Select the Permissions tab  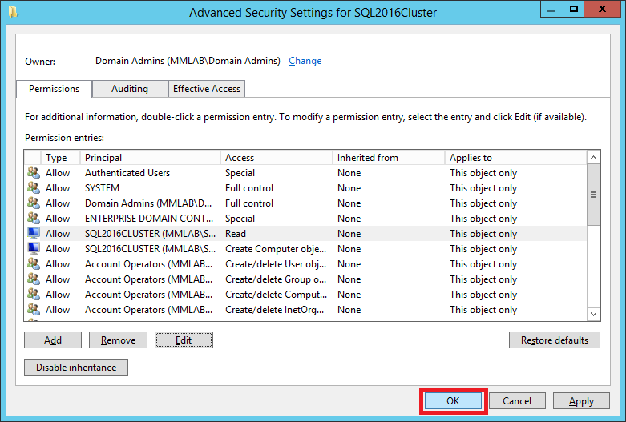pyautogui.click(x=55, y=89)
